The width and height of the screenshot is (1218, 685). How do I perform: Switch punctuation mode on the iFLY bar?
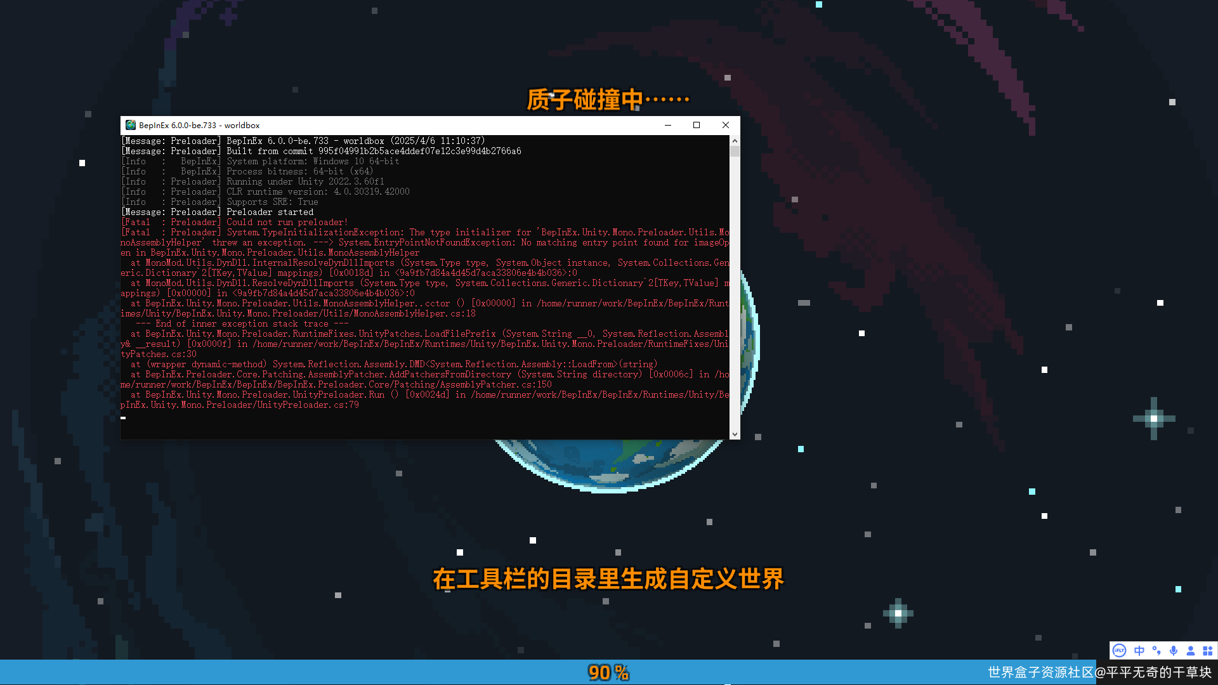coord(1156,651)
